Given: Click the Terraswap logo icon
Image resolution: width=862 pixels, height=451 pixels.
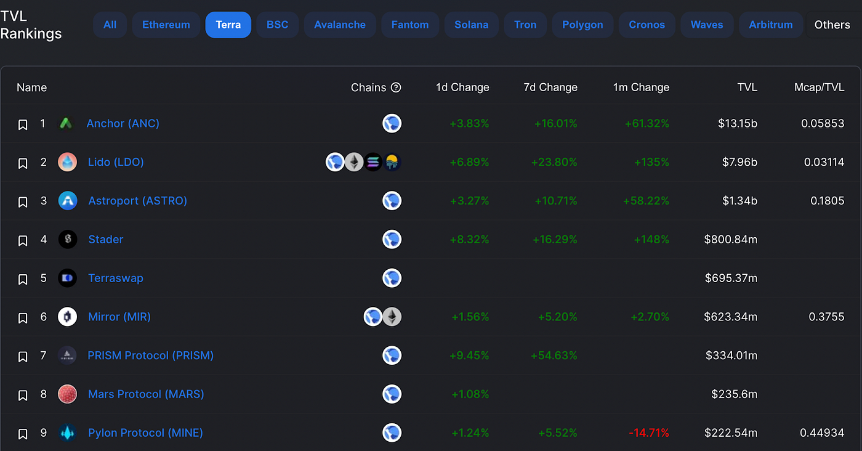Looking at the screenshot, I should click(67, 278).
